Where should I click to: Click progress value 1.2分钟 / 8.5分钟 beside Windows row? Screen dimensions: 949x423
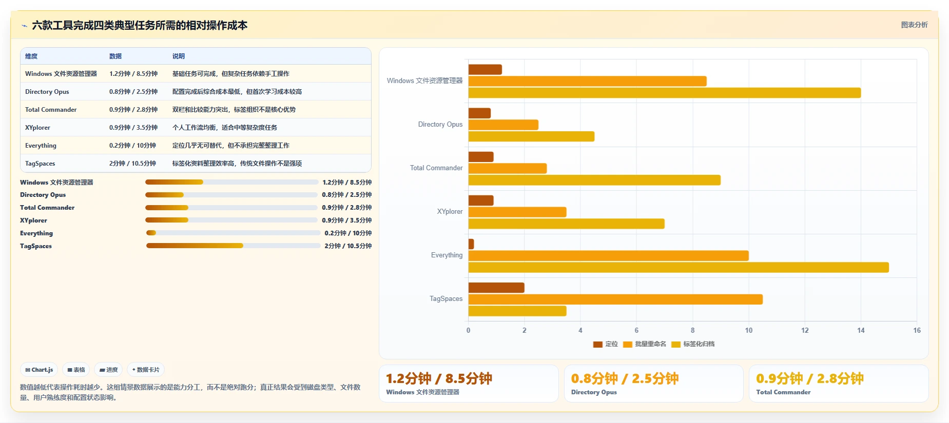[x=347, y=183]
